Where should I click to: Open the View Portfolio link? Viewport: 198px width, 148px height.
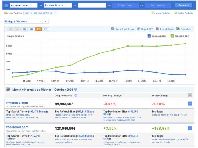point(162,13)
